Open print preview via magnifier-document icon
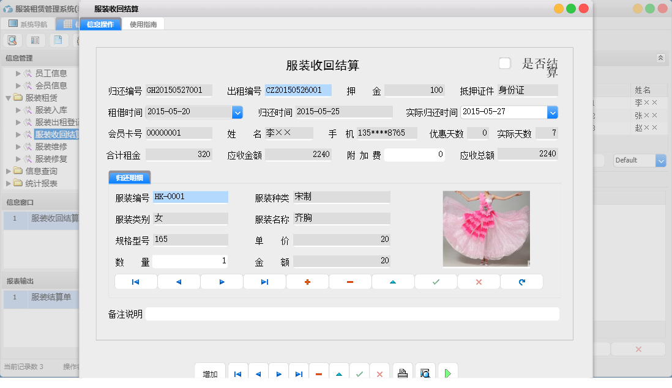The height and width of the screenshot is (388, 672). (x=424, y=372)
